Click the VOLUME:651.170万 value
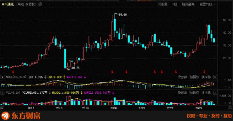The image size is (233, 121). (35, 93)
